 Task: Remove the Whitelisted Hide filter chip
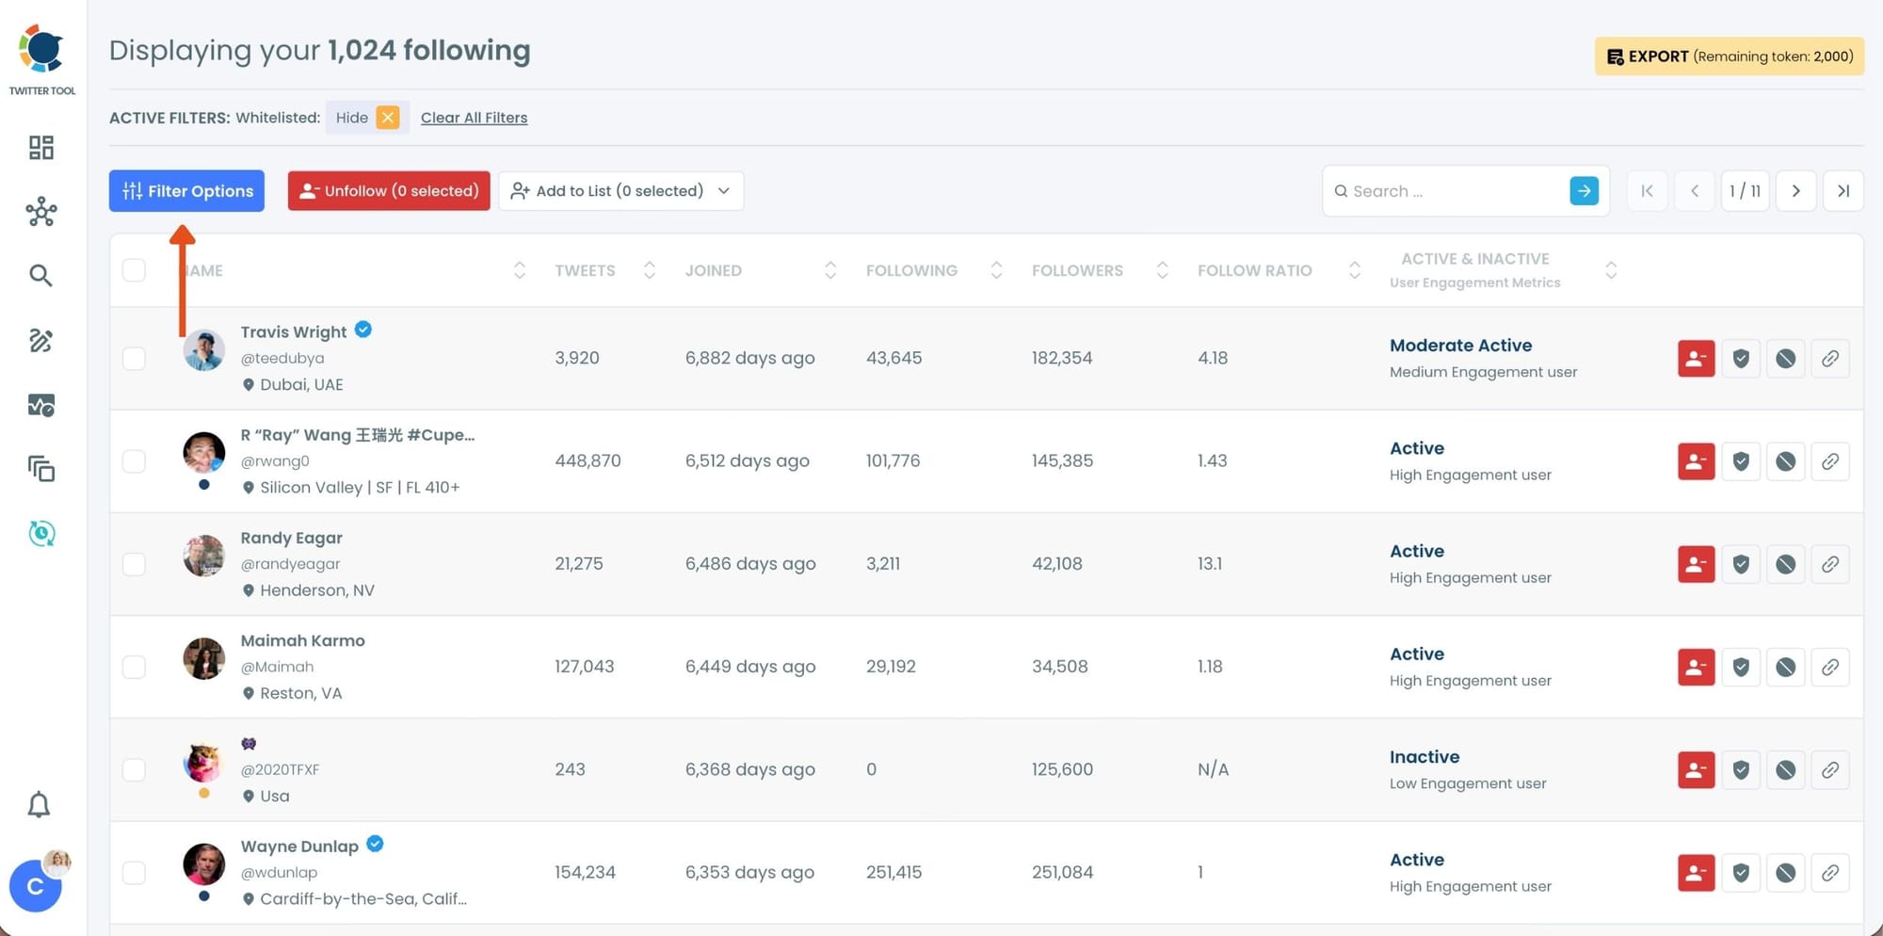(387, 117)
